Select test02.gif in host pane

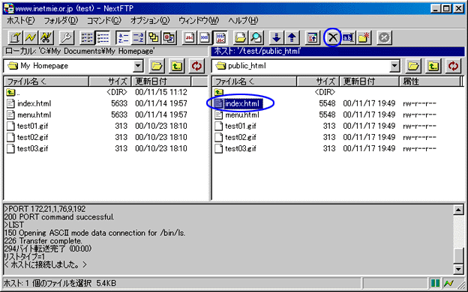coord(235,137)
